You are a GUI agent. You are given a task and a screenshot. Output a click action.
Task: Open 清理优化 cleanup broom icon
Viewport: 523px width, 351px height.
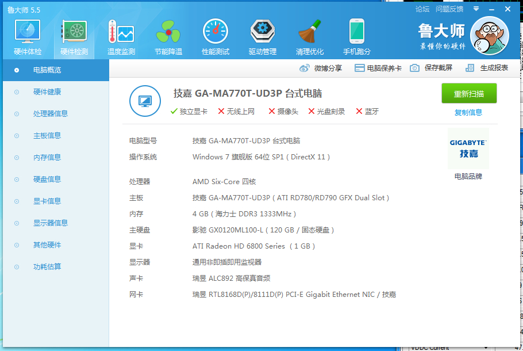click(x=310, y=37)
